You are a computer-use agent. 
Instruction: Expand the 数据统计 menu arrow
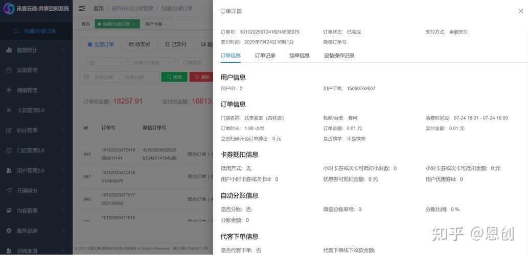[x=64, y=50]
